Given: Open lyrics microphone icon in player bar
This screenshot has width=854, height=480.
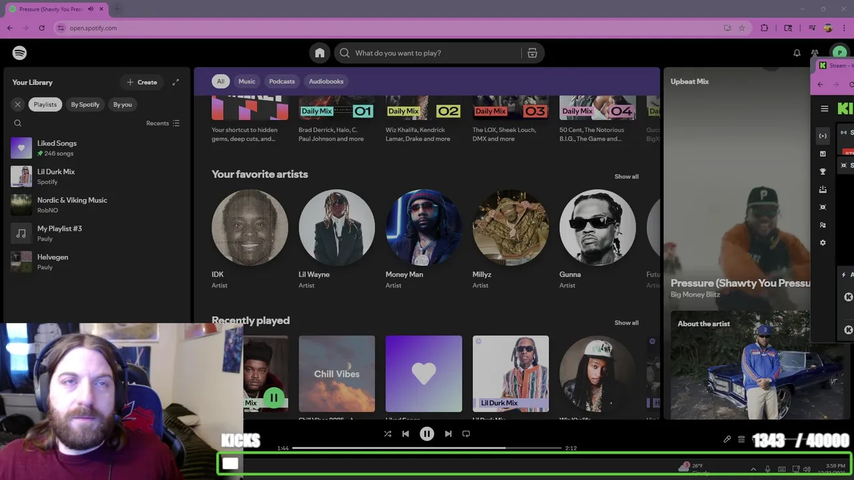Looking at the screenshot, I should tap(727, 439).
